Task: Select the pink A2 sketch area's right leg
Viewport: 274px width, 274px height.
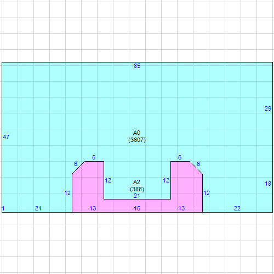Action: pos(186,187)
